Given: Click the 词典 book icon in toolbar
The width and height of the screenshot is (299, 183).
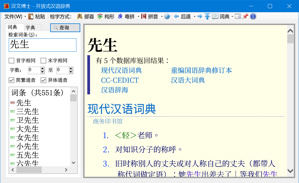Looking at the screenshot, I should point(215,16).
